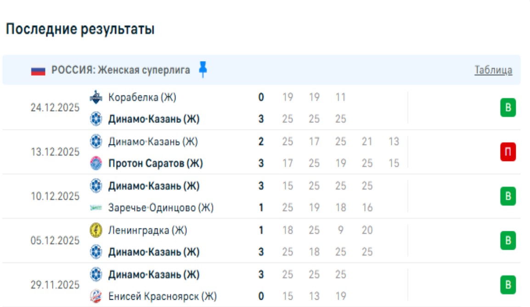Viewport: 530px width, 307px height.
Task: Click the Енисей Красноярск (Ж) team name
Action: point(162,296)
